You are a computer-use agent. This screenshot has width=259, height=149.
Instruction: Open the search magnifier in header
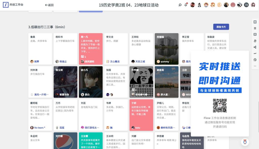tap(180, 5)
